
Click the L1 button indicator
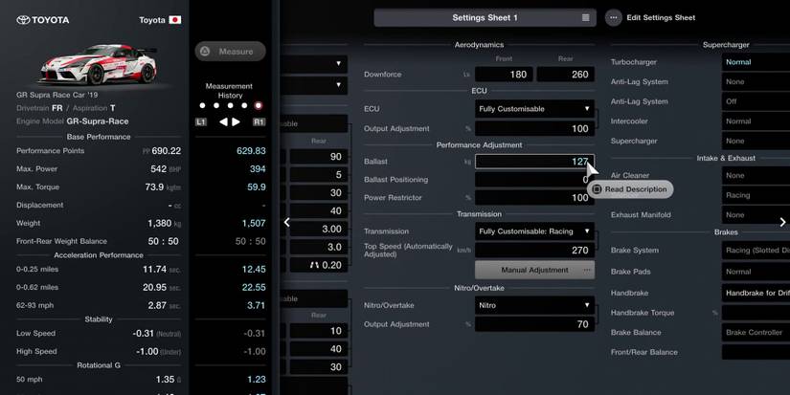[x=200, y=121]
